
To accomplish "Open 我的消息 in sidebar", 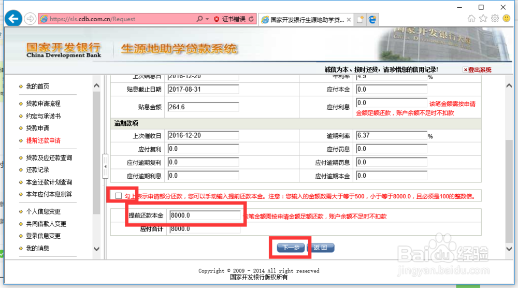I will (37, 248).
